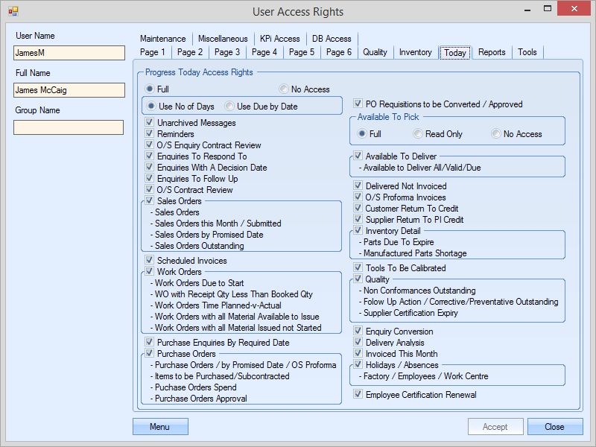Screen dimensions: 596x447
Task: Open the Reports tab
Action: pyautogui.click(x=492, y=52)
